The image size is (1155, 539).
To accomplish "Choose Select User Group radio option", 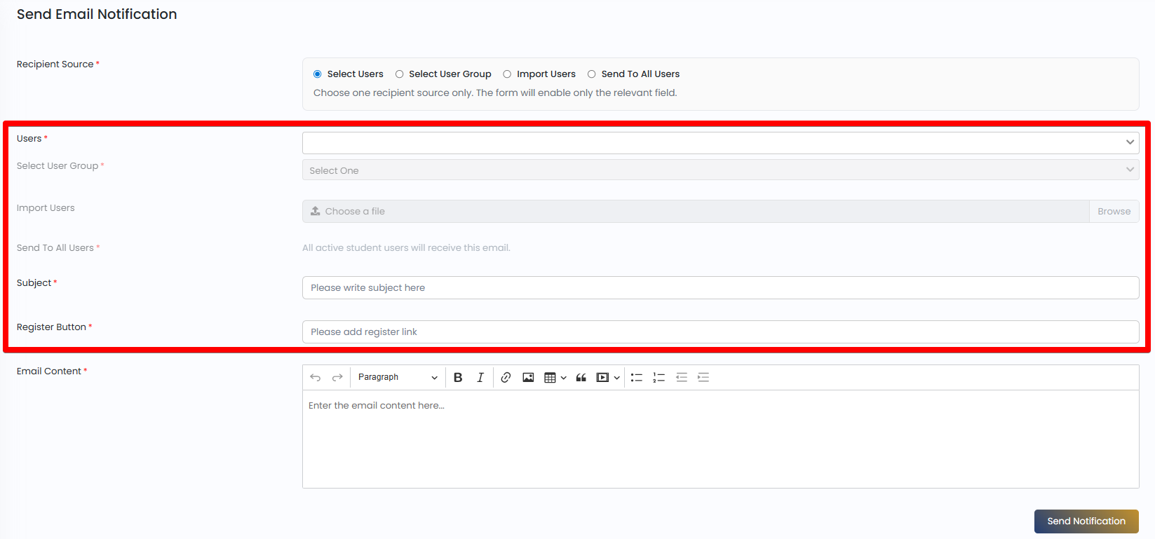I will click(x=400, y=74).
